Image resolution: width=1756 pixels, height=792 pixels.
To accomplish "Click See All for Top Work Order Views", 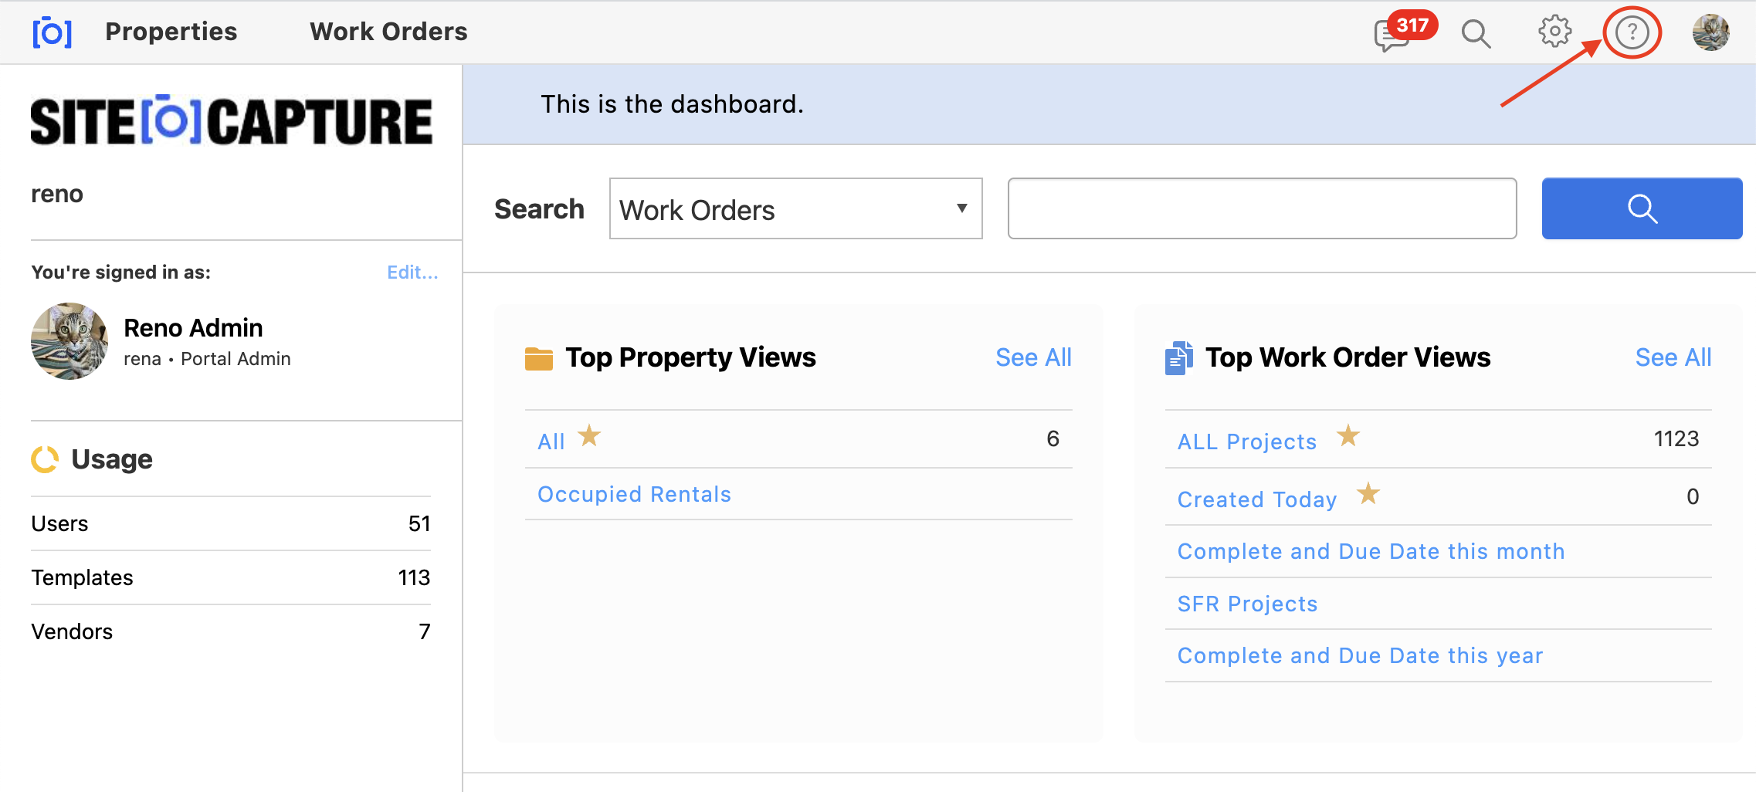I will [1673, 357].
